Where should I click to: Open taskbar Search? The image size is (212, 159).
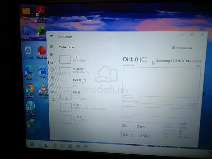click(39, 144)
